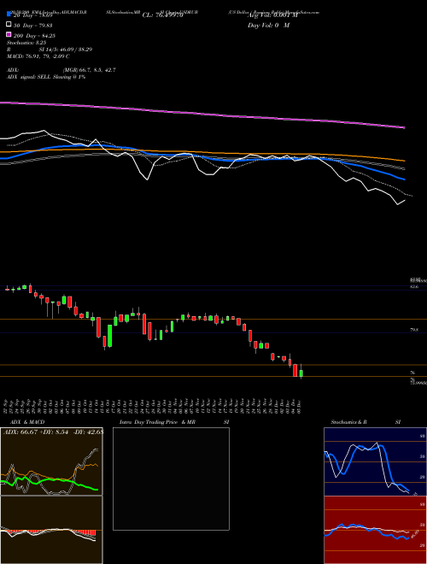Viewport: 427px width, 564px height.
Task: Click the '50 Day - 79.83' legend text
Action: pyautogui.click(x=33, y=26)
